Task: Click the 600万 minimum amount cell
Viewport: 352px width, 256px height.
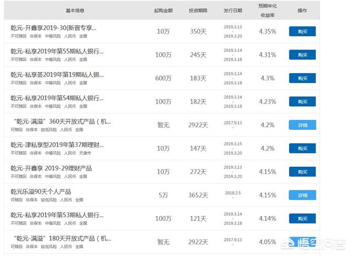Action: pos(163,78)
